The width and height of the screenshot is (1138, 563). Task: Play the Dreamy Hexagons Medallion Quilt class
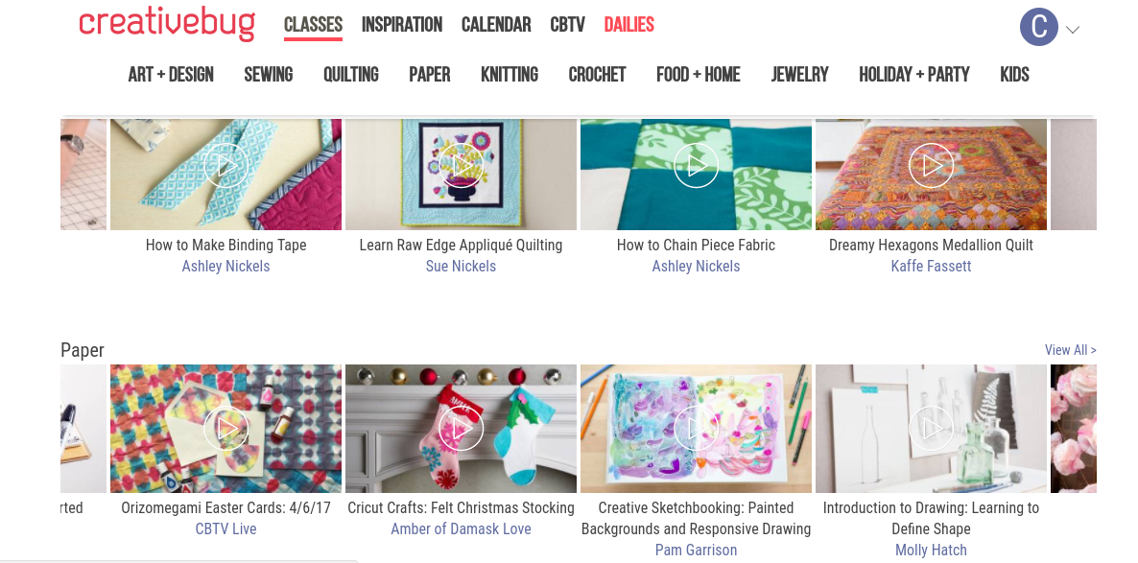pos(931,166)
